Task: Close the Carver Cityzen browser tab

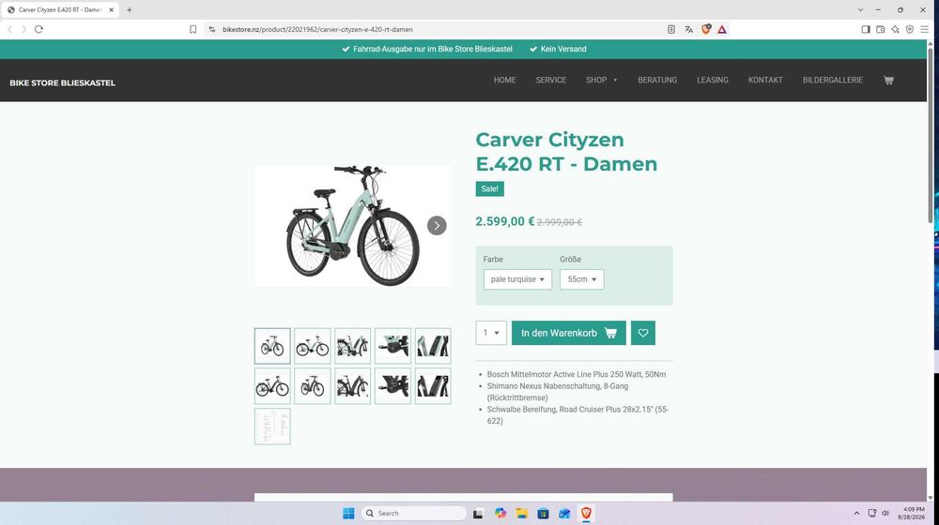Action: tap(112, 10)
